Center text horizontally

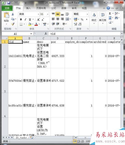(x=58, y=19)
